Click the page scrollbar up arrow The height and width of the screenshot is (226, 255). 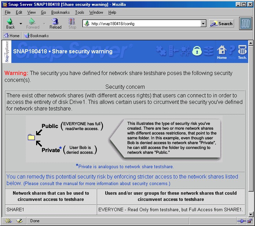pos(251,43)
